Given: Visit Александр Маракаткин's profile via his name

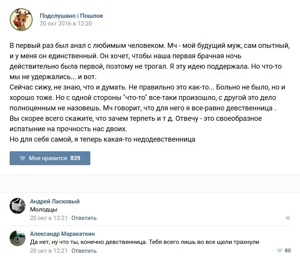Looking at the screenshot, I should click(63, 234).
